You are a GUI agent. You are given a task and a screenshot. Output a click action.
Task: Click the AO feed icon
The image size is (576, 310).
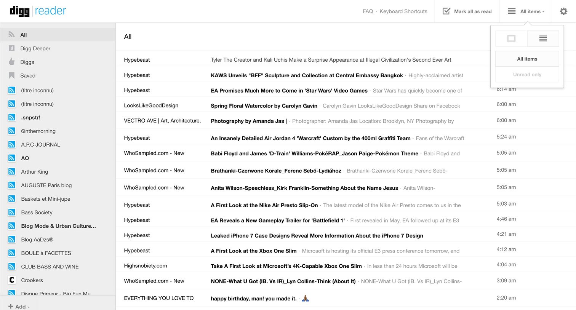pyautogui.click(x=12, y=158)
